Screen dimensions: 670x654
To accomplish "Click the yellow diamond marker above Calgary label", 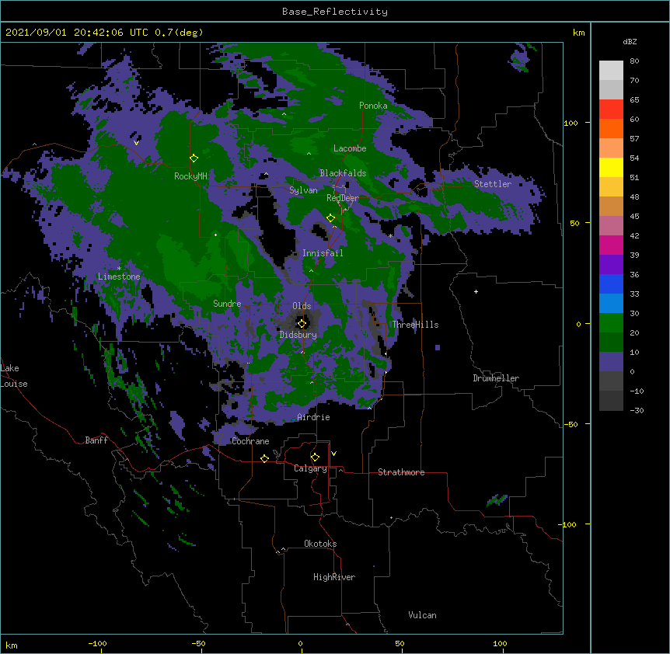I will (315, 457).
